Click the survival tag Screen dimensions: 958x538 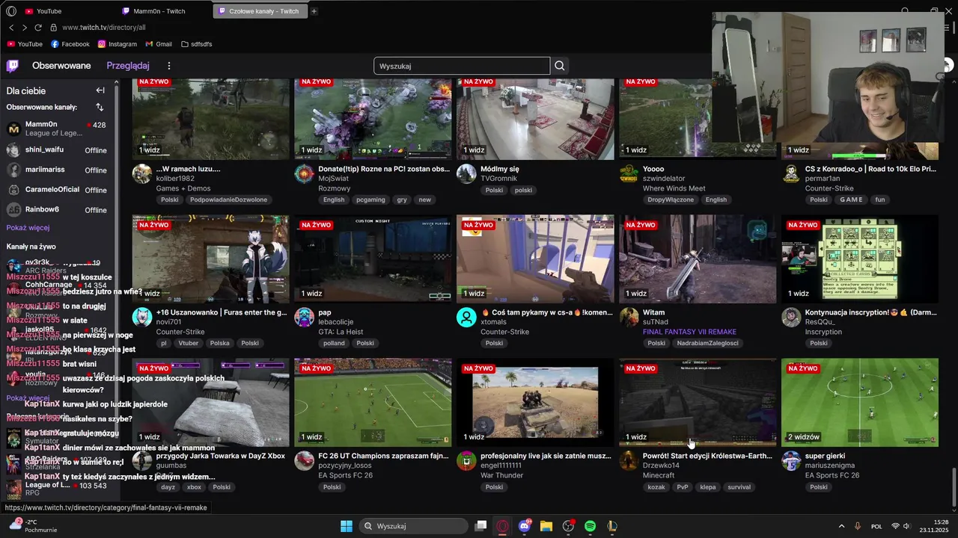click(x=739, y=486)
